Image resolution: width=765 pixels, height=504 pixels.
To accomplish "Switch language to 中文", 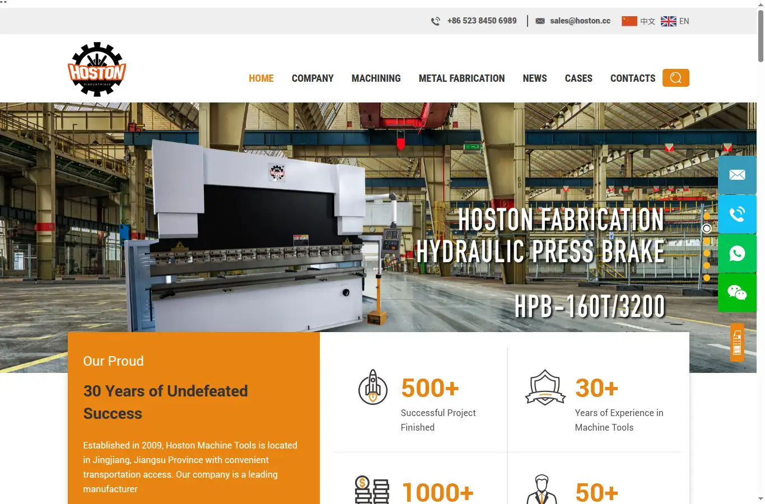I will [648, 21].
